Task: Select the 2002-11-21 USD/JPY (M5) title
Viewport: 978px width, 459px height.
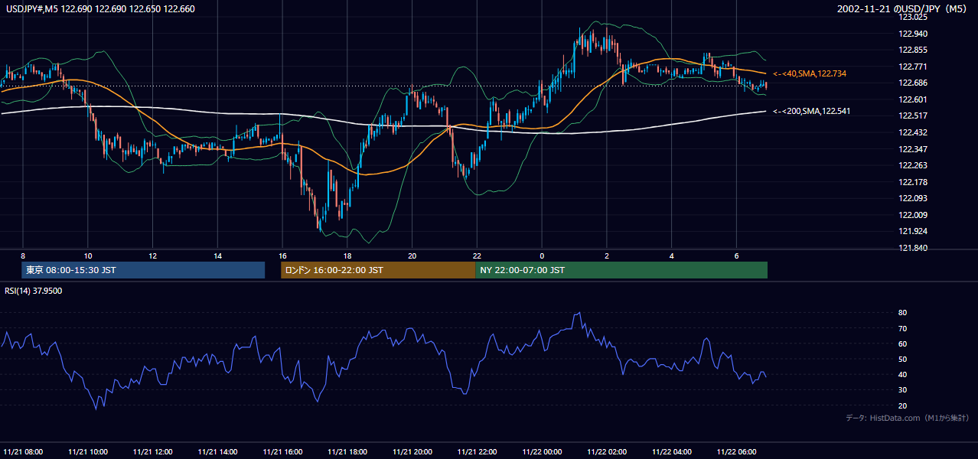Action: click(x=903, y=8)
